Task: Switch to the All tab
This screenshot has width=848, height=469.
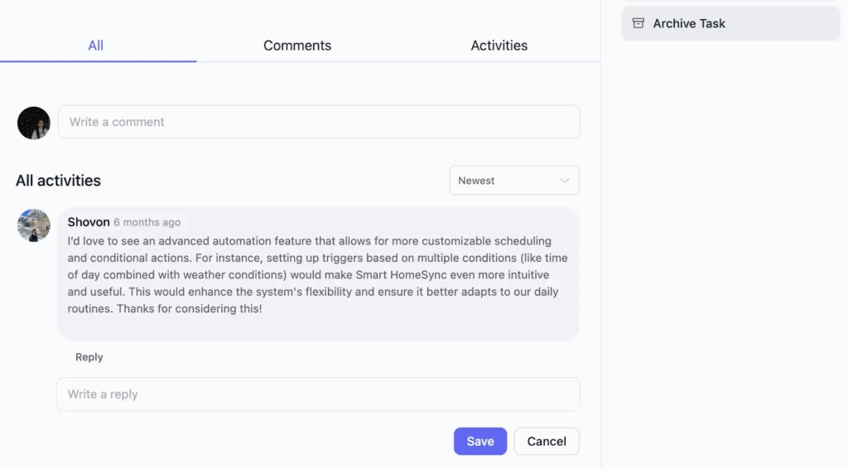Action: tap(96, 46)
